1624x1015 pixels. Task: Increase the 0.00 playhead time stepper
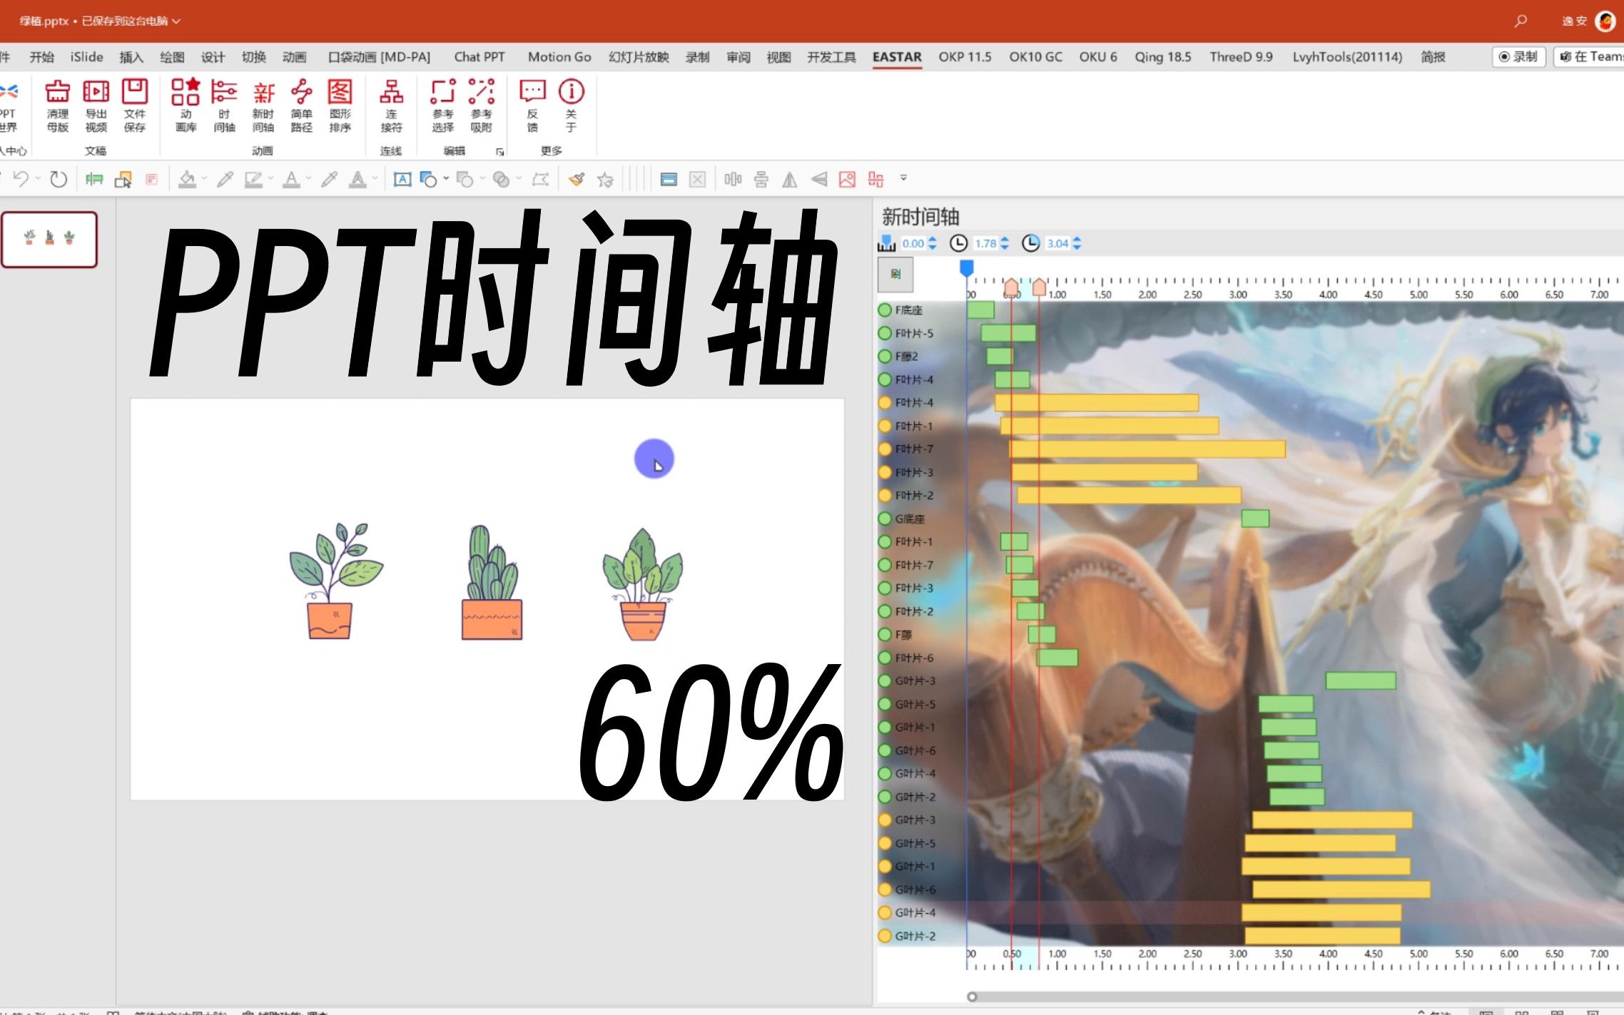(x=932, y=240)
